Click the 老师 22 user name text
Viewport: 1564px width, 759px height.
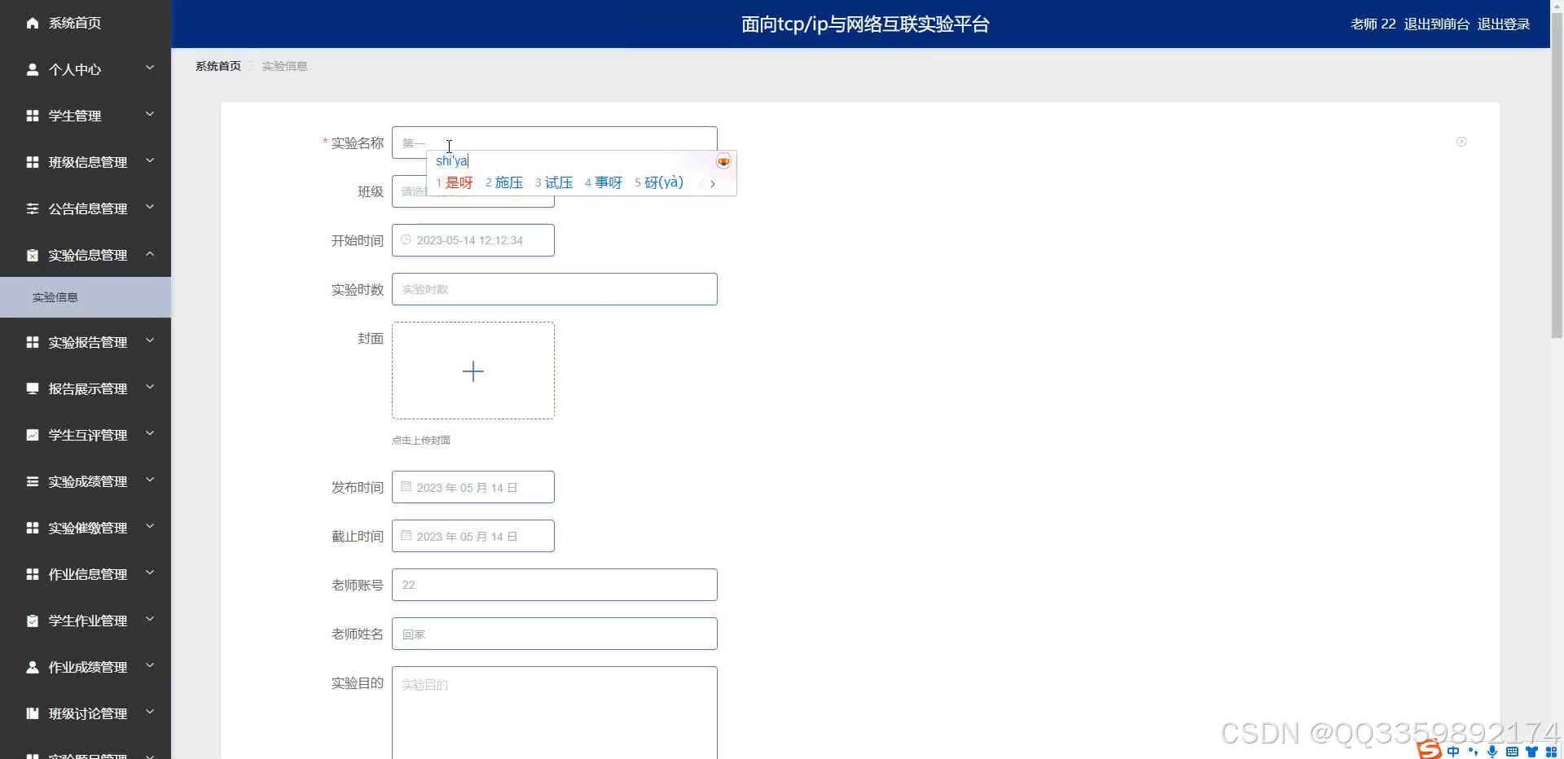pos(1373,24)
